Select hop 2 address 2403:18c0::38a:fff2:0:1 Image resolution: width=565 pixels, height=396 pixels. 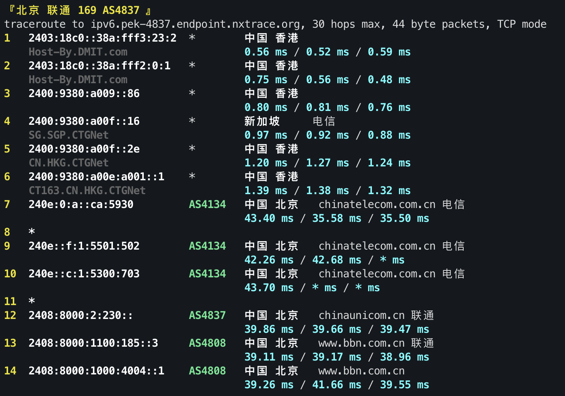[99, 66]
